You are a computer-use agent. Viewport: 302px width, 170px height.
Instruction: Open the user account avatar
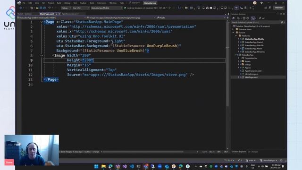pos(255,3)
